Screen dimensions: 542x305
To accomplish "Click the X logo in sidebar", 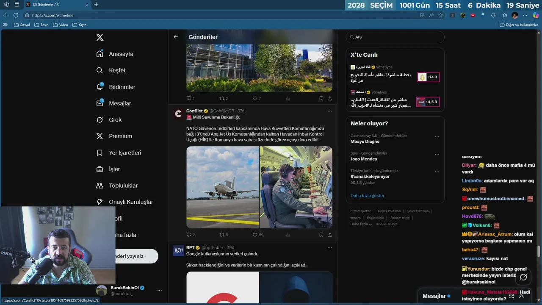I will tap(100, 37).
